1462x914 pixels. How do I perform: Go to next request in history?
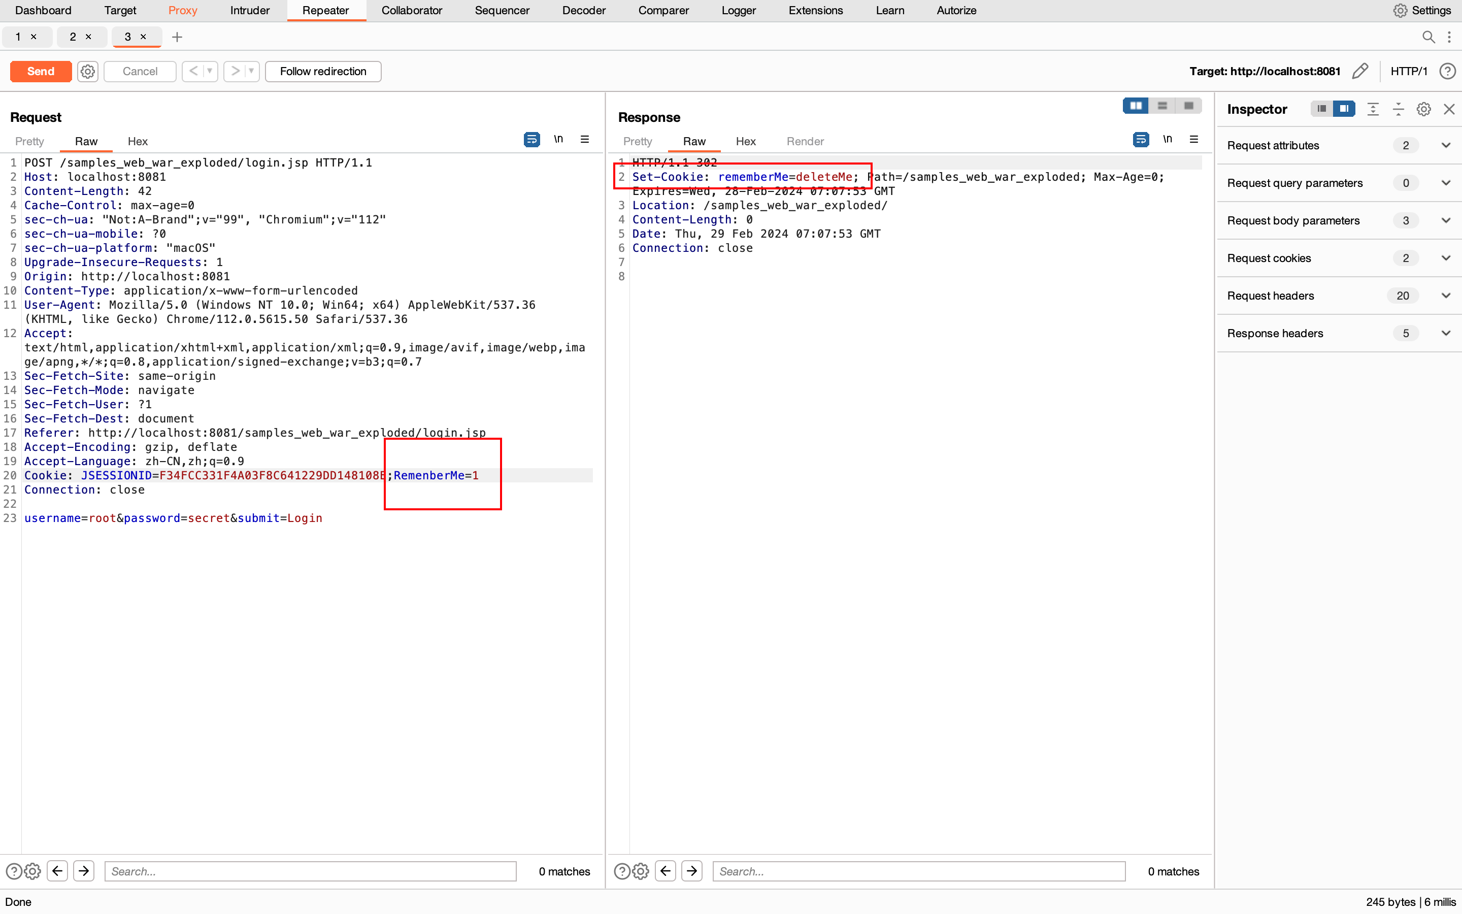click(x=235, y=71)
